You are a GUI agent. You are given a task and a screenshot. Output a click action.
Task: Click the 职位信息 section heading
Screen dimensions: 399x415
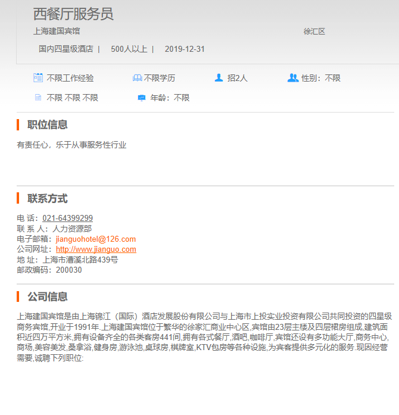point(47,125)
